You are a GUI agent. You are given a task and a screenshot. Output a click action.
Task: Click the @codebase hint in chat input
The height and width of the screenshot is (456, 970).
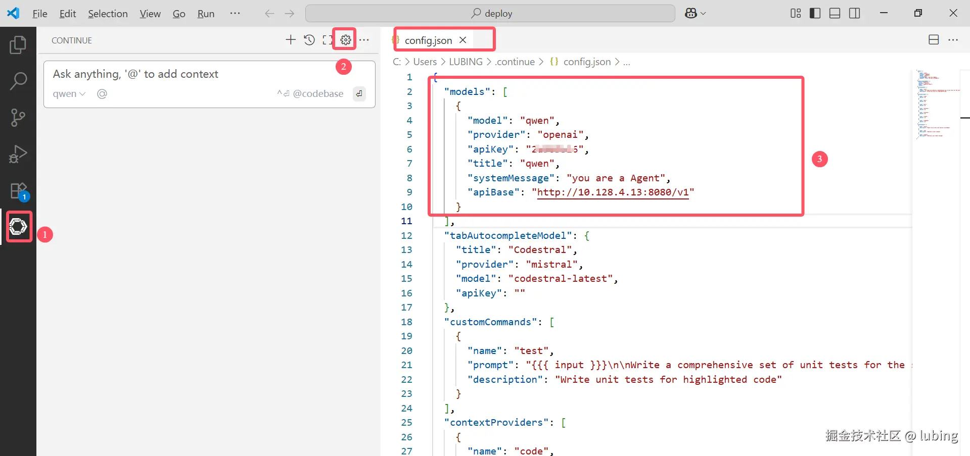(318, 94)
